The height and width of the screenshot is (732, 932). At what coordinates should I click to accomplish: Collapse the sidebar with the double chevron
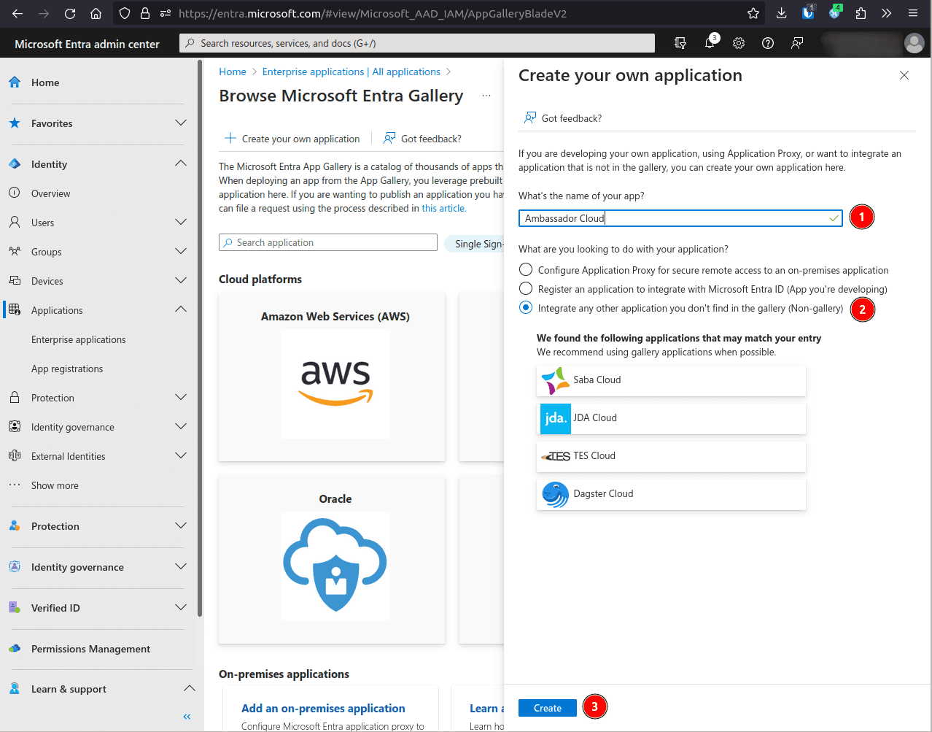point(187,717)
